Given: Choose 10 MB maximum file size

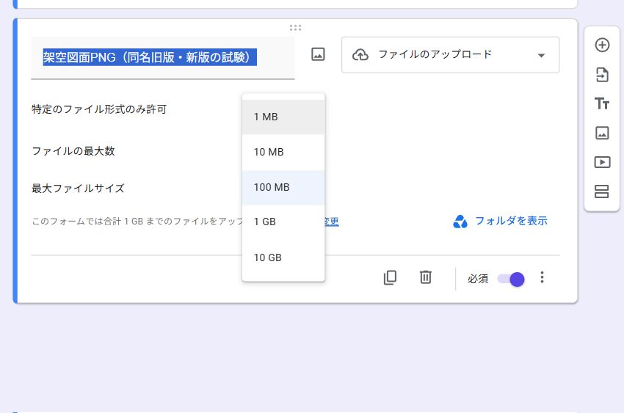Looking at the screenshot, I should [283, 152].
